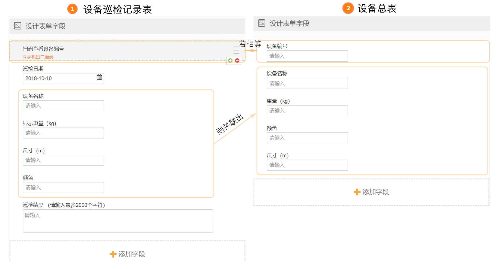Image resolution: width=498 pixels, height=269 pixels.
Task: Click the left 设计表单字段 title text
Action: pyautogui.click(x=46, y=26)
